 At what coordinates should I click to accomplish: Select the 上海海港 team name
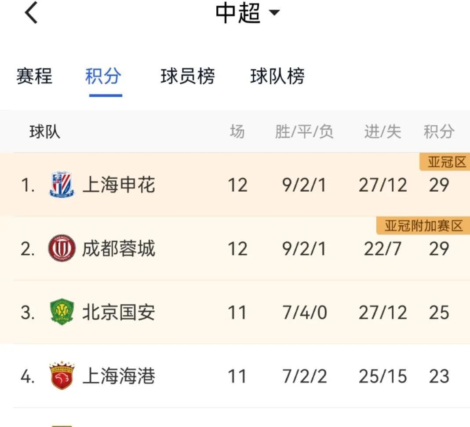119,376
